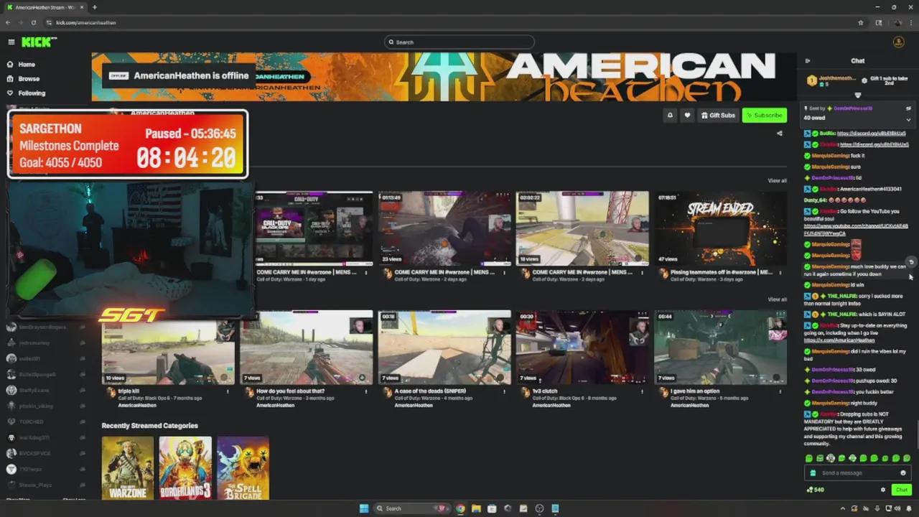Open 'How do you feel about that?' clip

(307, 348)
